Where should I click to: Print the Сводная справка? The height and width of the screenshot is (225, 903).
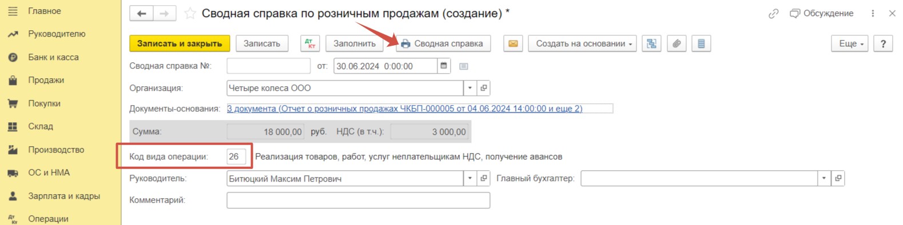443,43
